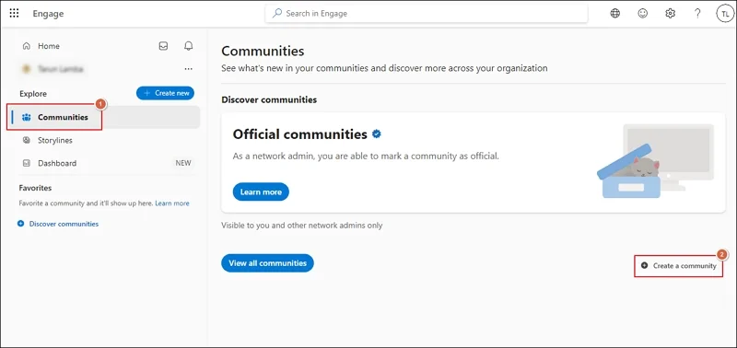Image resolution: width=737 pixels, height=348 pixels.
Task: Open the app launcher waffle icon
Action: (14, 13)
